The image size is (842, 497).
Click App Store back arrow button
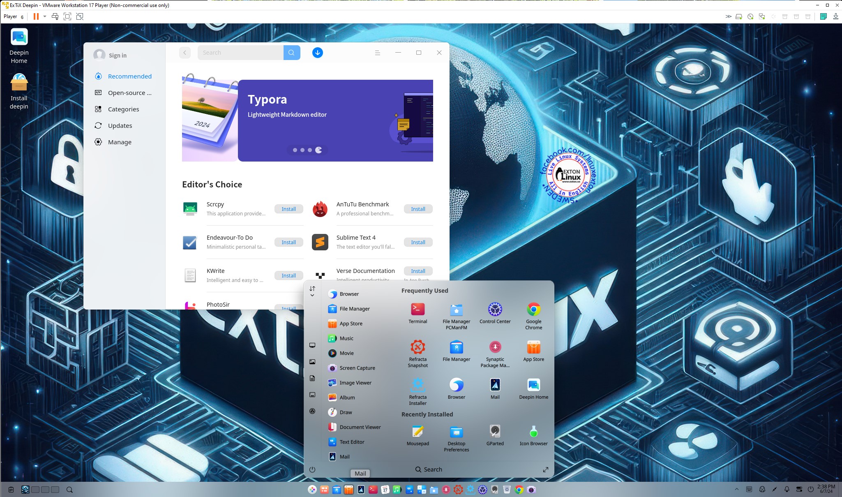coord(185,53)
